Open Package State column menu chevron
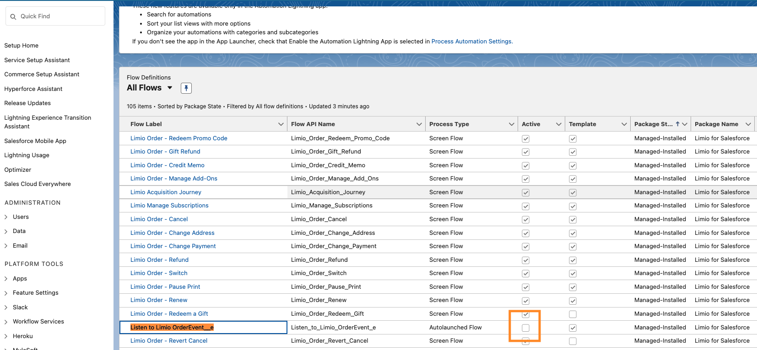 click(685, 124)
